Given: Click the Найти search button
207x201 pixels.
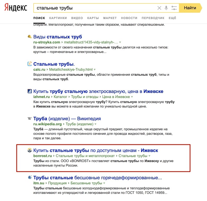Looking at the screenshot, I should pyautogui.click(x=190, y=8).
